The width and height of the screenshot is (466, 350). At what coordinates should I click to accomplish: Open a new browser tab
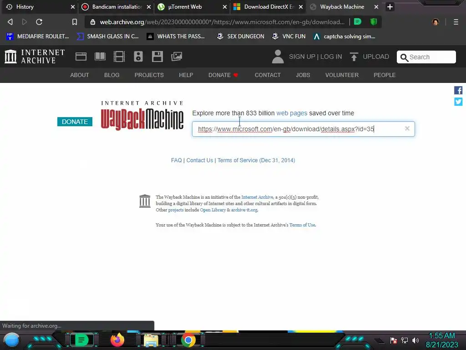(x=390, y=7)
